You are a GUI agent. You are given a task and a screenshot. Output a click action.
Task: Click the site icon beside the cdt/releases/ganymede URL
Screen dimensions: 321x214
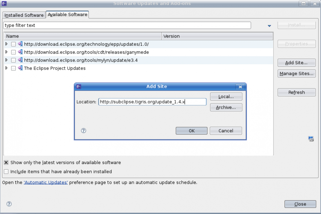tap(20, 52)
